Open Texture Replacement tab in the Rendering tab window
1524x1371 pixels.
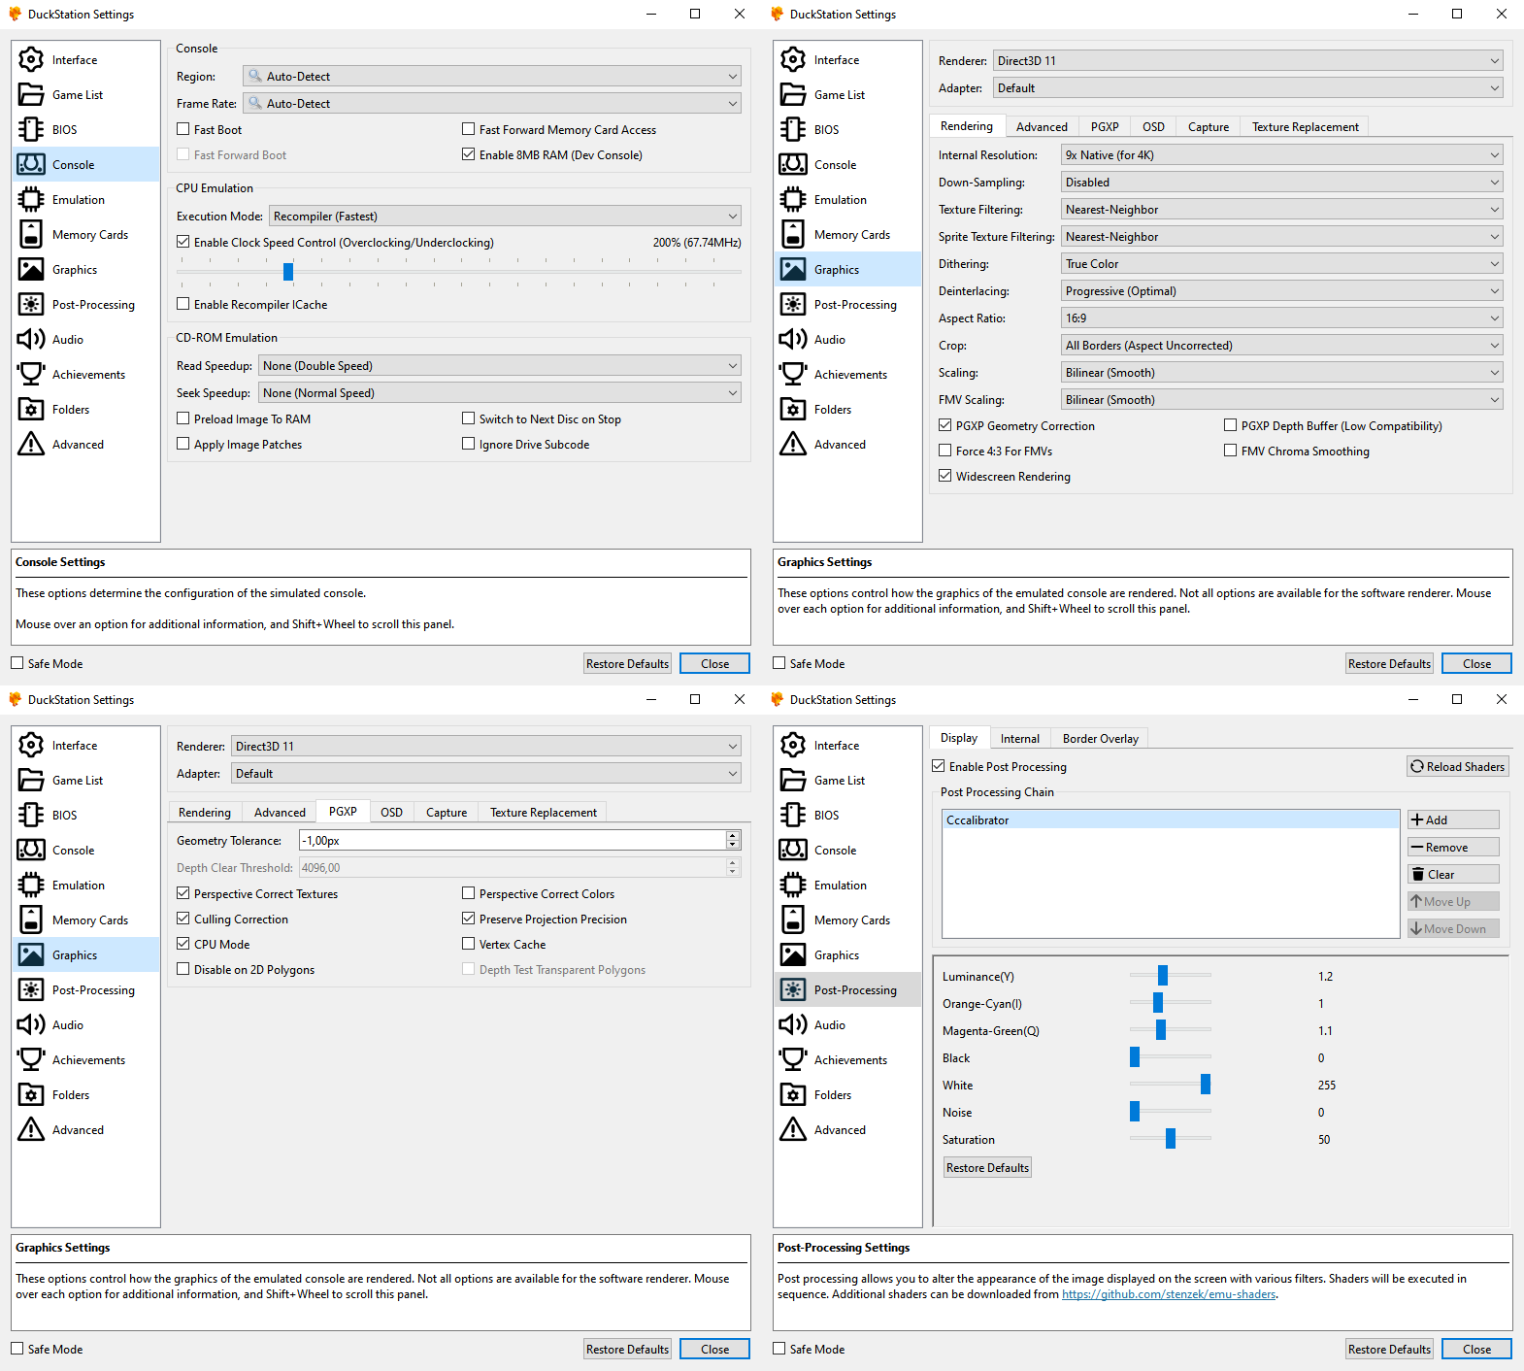(x=1305, y=126)
